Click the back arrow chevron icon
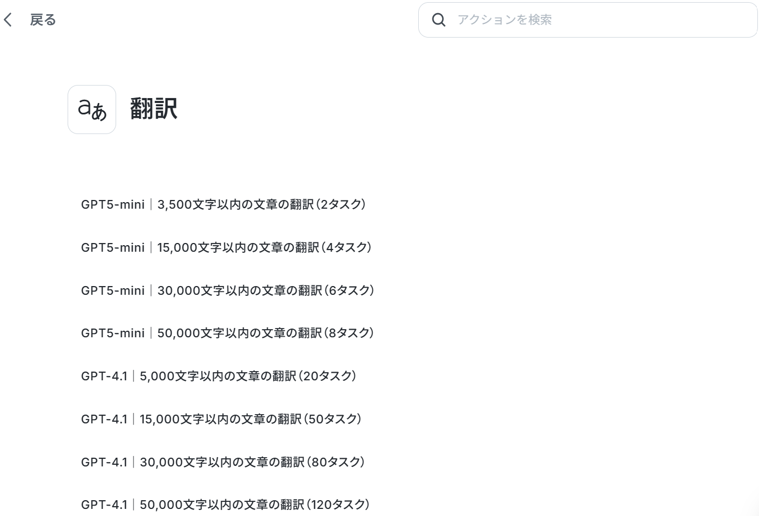Screen dimensions: 759x516 8,20
